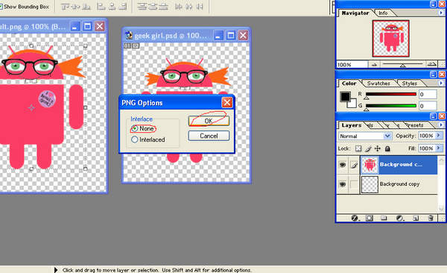Open the Color panel options menu arrow

(441, 83)
